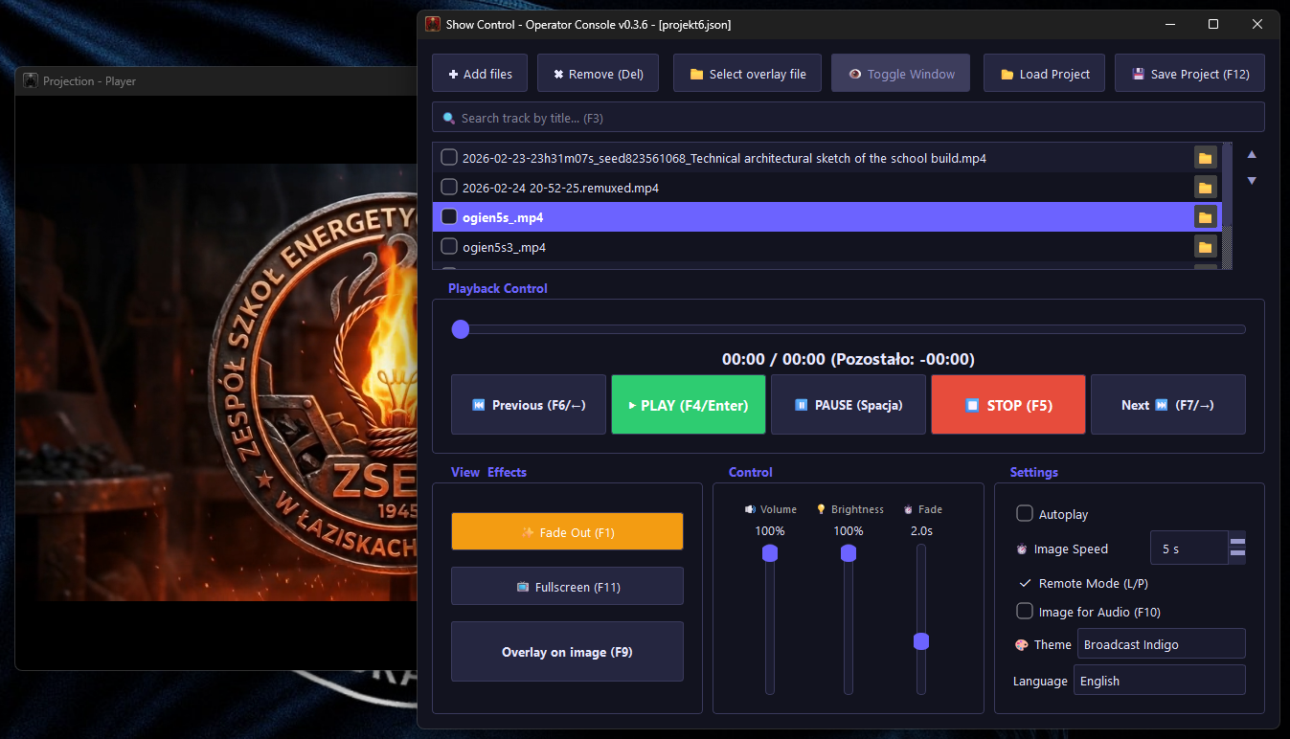Enable the Autoplay checkbox
The height and width of the screenshot is (739, 1290).
[x=1025, y=514]
